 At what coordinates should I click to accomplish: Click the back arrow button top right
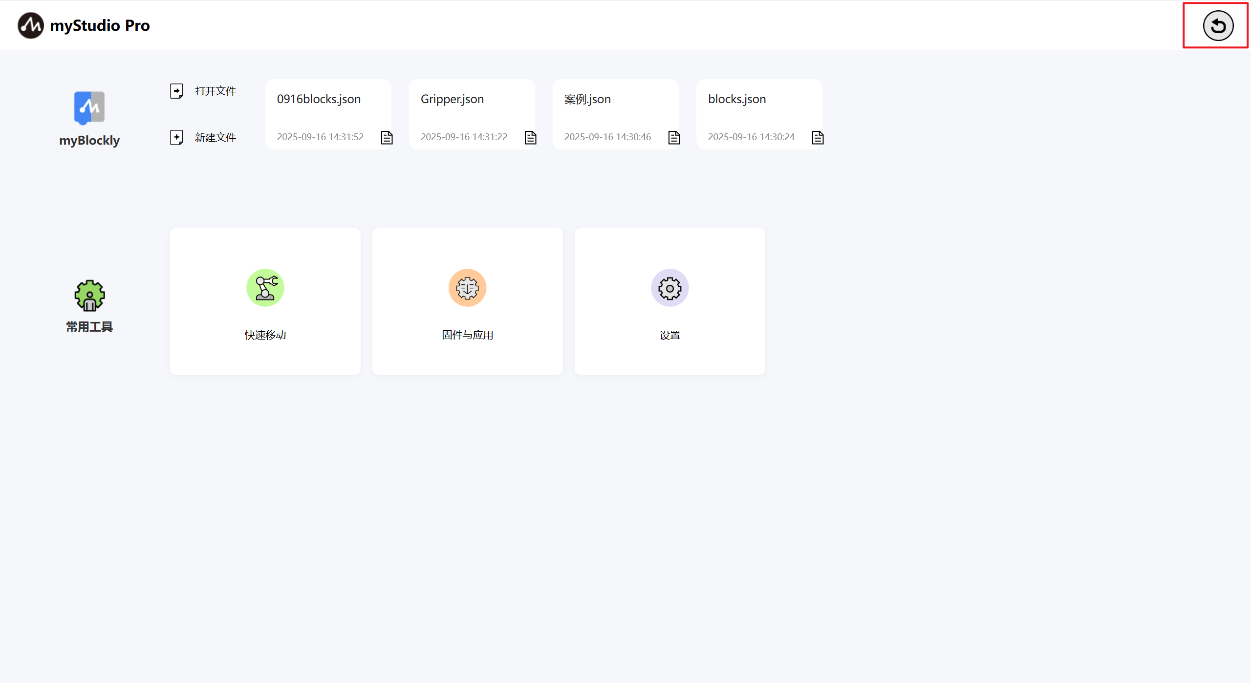coord(1218,26)
